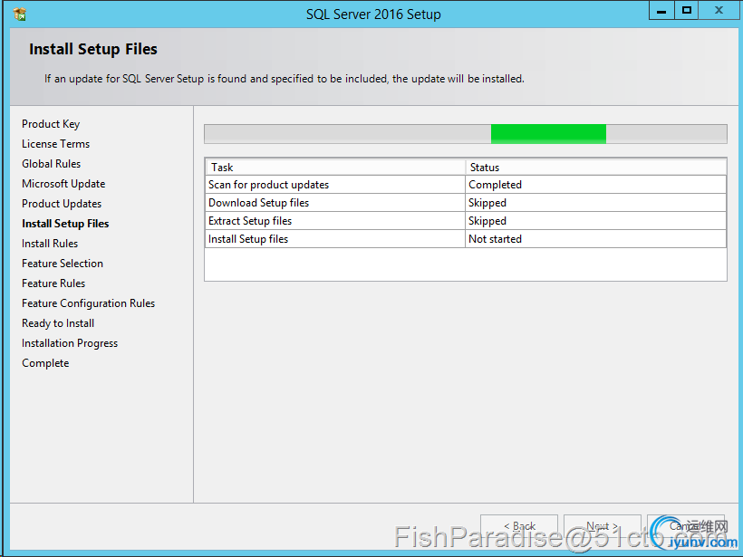Select Install Setup Files step in sidebar

click(65, 224)
